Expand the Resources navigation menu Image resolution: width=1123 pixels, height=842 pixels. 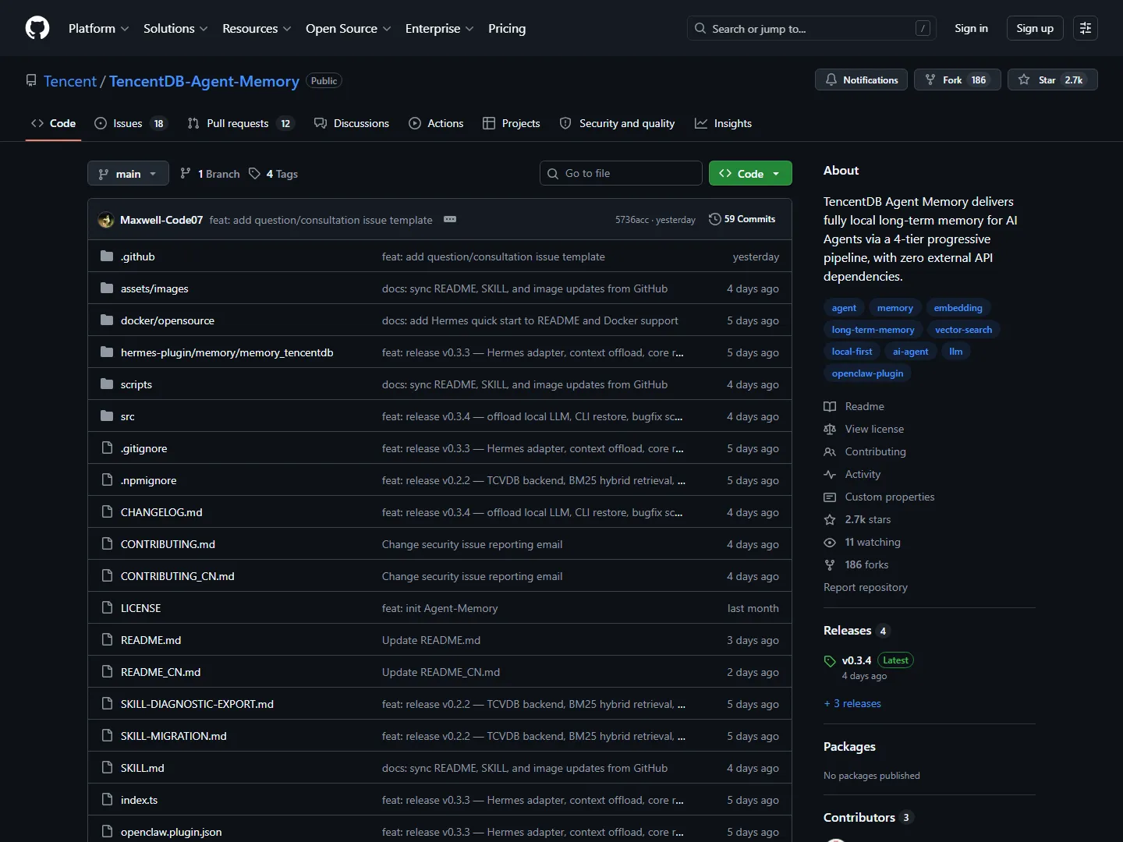(257, 28)
